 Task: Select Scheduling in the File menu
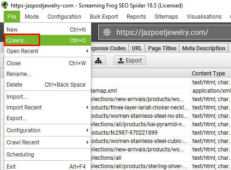48,155
